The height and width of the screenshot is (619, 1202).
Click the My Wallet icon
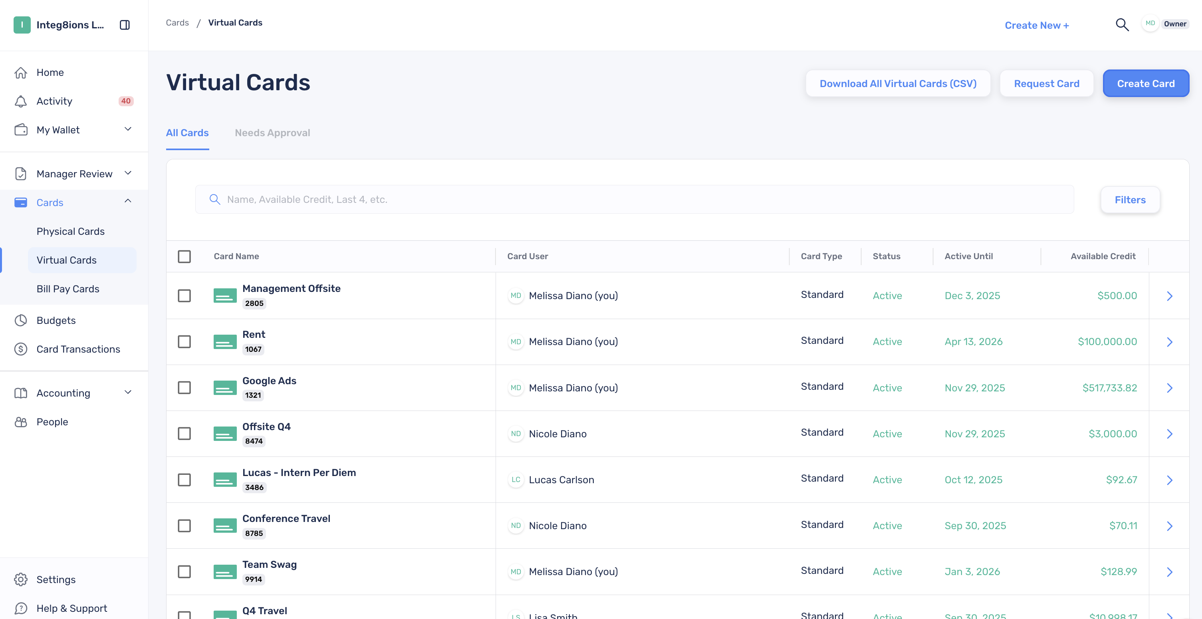[x=20, y=130]
